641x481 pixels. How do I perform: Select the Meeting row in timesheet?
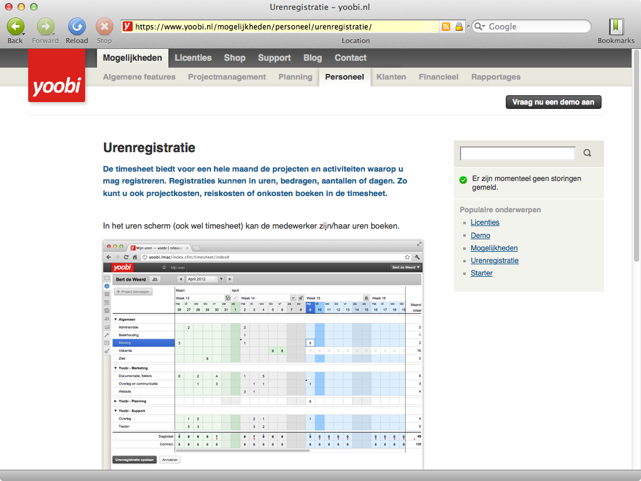143,343
